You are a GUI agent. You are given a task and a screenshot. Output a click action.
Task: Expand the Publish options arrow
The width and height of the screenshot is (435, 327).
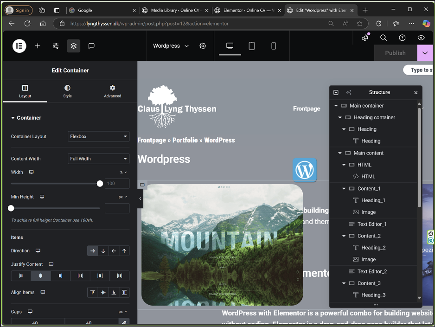click(425, 53)
